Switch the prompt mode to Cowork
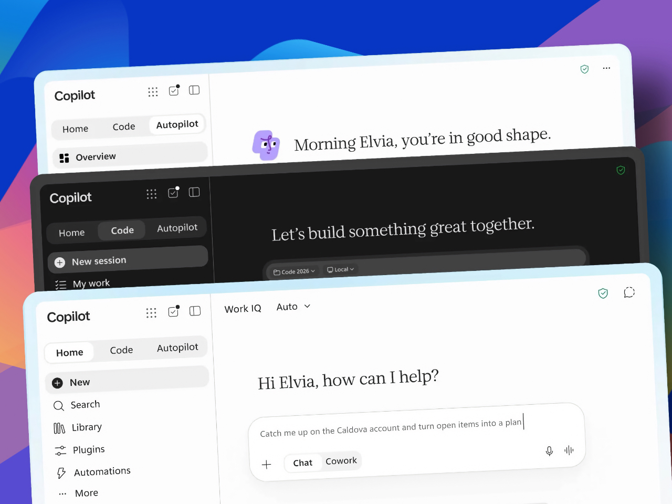Viewport: 672px width, 504px height. (x=341, y=461)
